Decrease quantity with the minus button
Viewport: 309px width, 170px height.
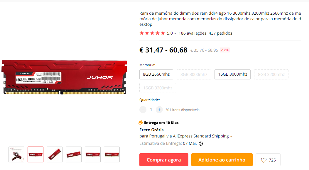143,110
